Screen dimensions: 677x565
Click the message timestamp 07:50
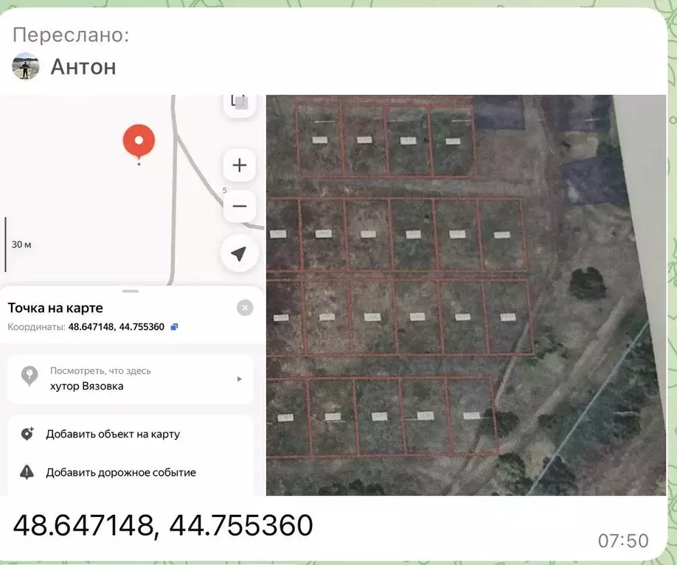pyautogui.click(x=623, y=541)
